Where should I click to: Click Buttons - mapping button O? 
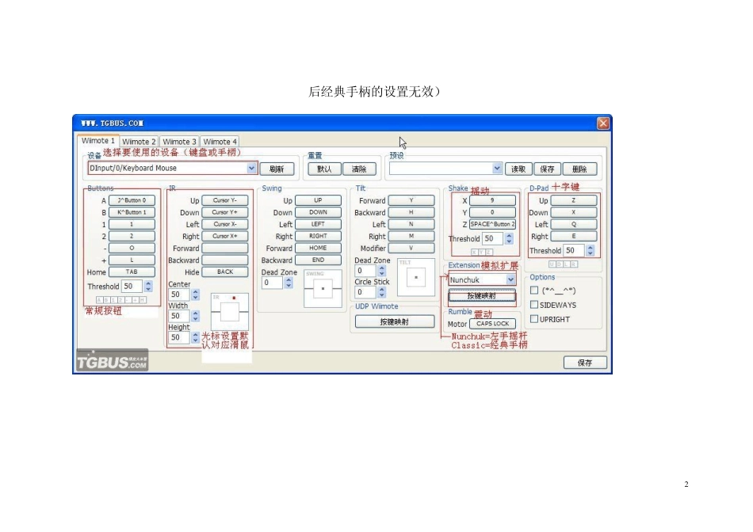tap(132, 248)
